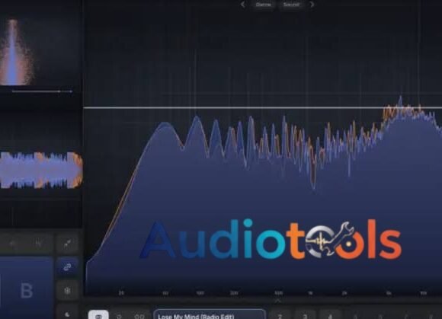Screen dimensions: 442x319
Task: Click the next arrow at the top
Action: [312, 5]
